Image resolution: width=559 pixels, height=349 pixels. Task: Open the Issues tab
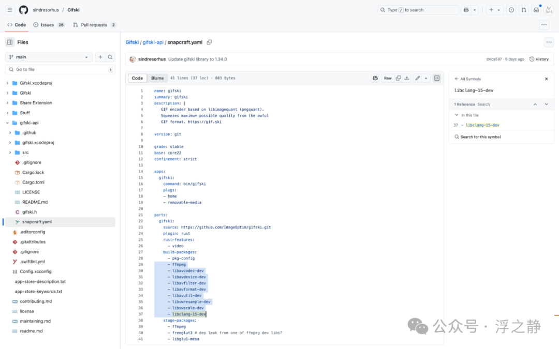(49, 25)
